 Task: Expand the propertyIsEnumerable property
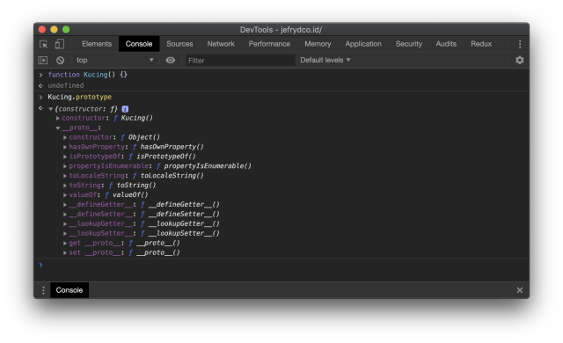coord(65,166)
